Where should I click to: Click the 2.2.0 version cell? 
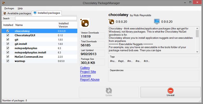pos(60,57)
